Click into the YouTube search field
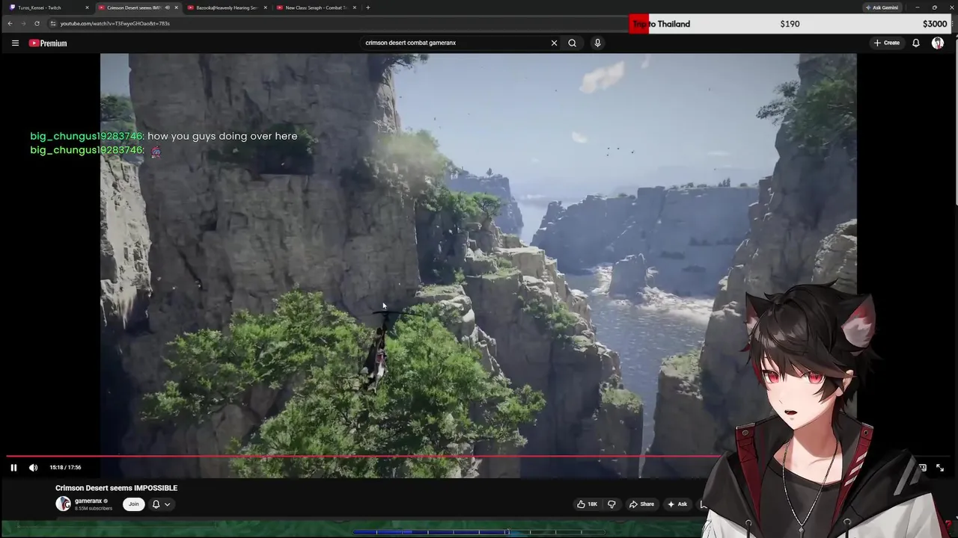Image resolution: width=958 pixels, height=538 pixels. coord(455,43)
